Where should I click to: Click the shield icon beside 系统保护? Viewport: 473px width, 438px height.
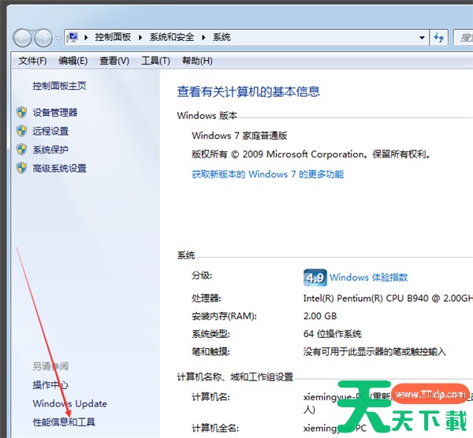(x=22, y=149)
